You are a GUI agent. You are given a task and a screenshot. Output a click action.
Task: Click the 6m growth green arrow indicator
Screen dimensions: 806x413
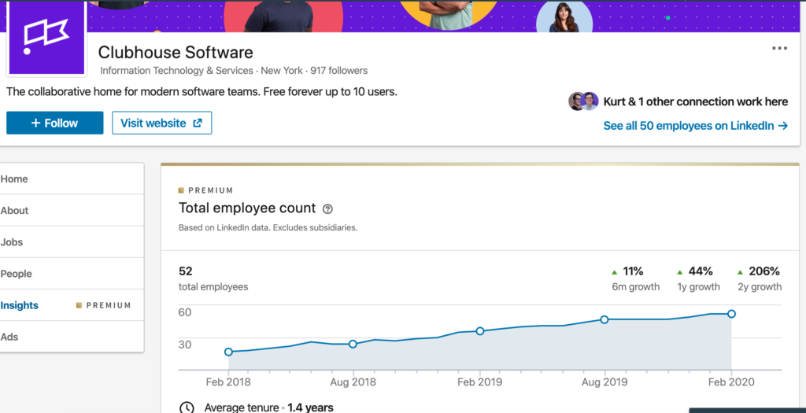pos(616,271)
